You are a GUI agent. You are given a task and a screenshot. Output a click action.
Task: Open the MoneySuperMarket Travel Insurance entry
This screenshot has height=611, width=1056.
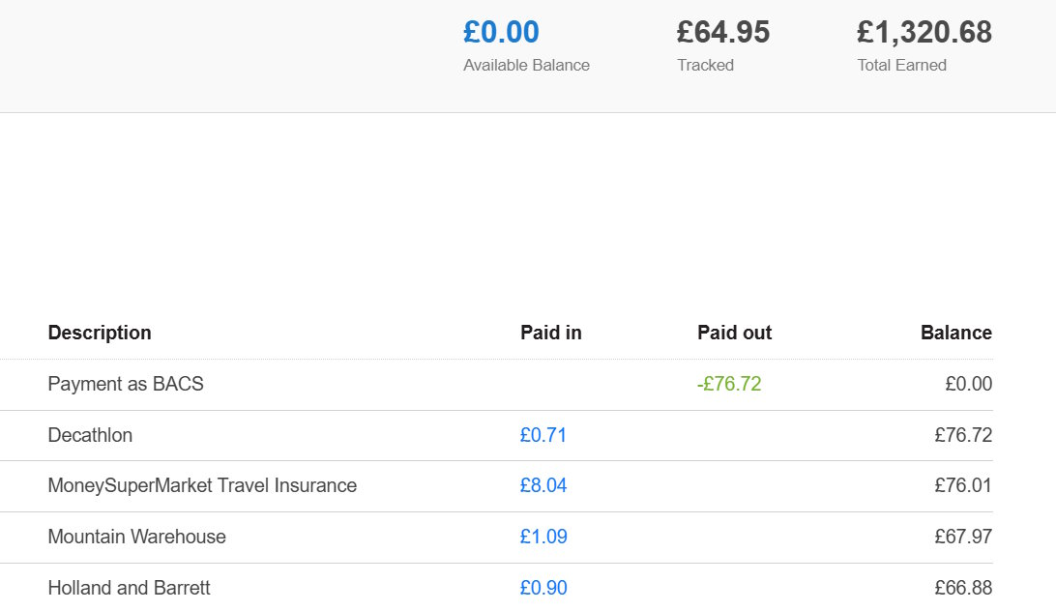202,485
